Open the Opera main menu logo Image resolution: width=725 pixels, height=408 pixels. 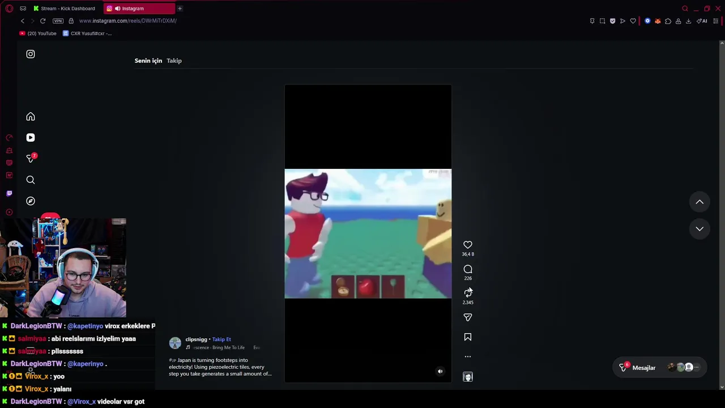(x=9, y=8)
